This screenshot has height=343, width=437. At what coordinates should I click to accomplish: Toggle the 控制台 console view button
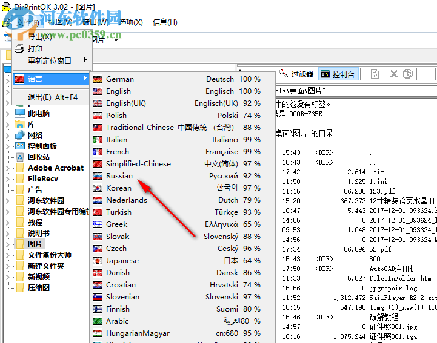coord(338,74)
